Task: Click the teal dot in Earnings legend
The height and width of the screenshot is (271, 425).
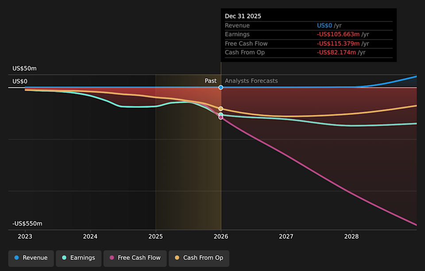Action: click(64, 258)
